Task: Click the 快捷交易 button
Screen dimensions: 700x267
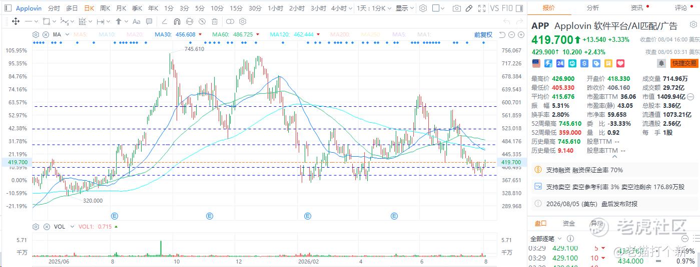Action: pos(684,63)
